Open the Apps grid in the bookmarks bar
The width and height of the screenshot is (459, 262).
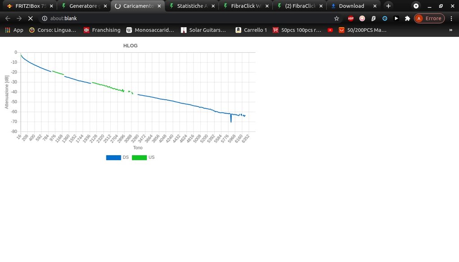14,30
